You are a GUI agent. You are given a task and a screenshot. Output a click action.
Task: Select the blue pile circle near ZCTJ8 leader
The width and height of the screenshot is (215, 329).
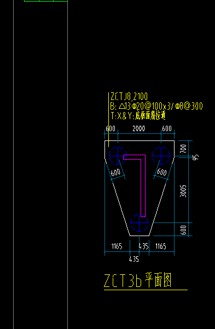click(x=118, y=155)
